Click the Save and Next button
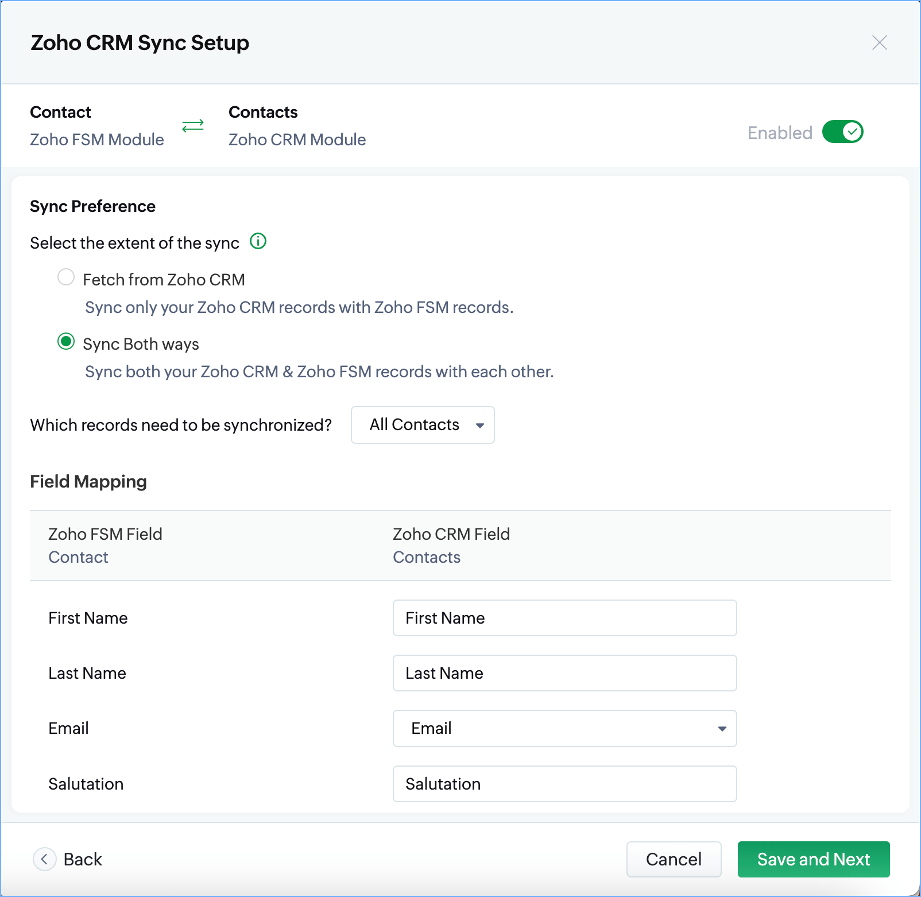This screenshot has height=897, width=921. pos(813,859)
